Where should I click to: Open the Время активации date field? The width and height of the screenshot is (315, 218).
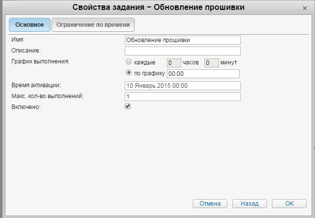182,86
